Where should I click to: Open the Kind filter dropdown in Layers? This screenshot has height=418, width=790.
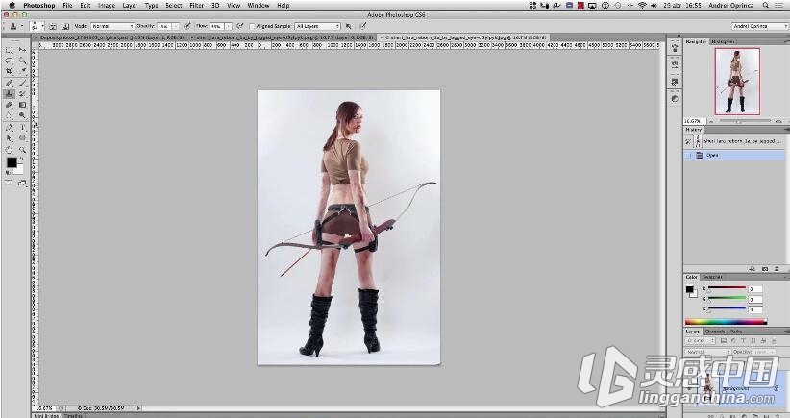(x=701, y=341)
